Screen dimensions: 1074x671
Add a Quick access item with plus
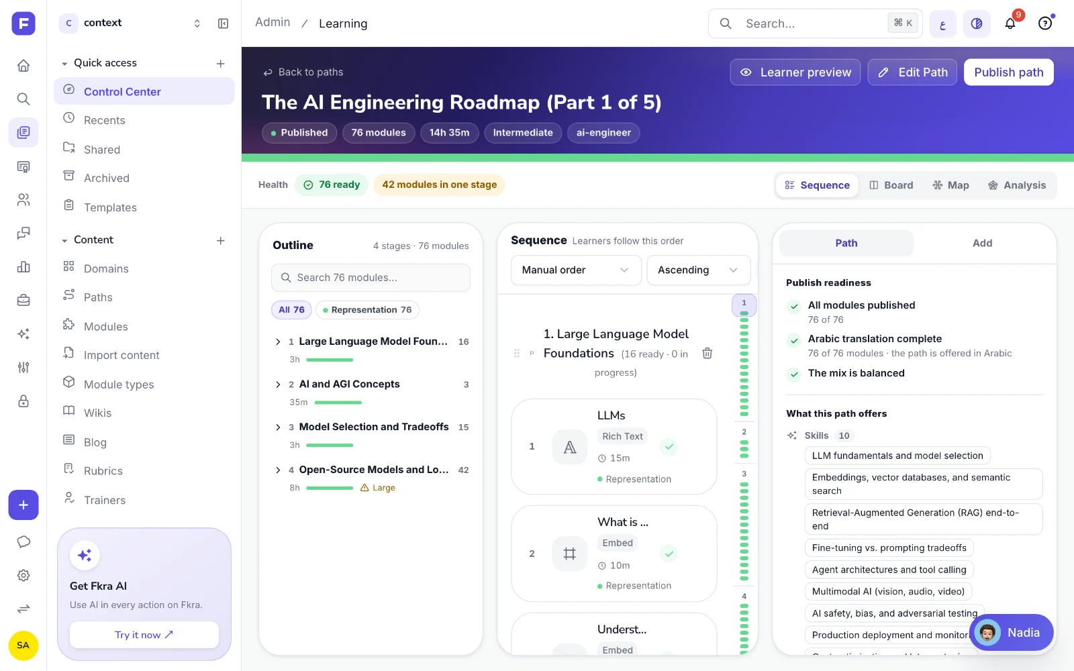coord(221,64)
